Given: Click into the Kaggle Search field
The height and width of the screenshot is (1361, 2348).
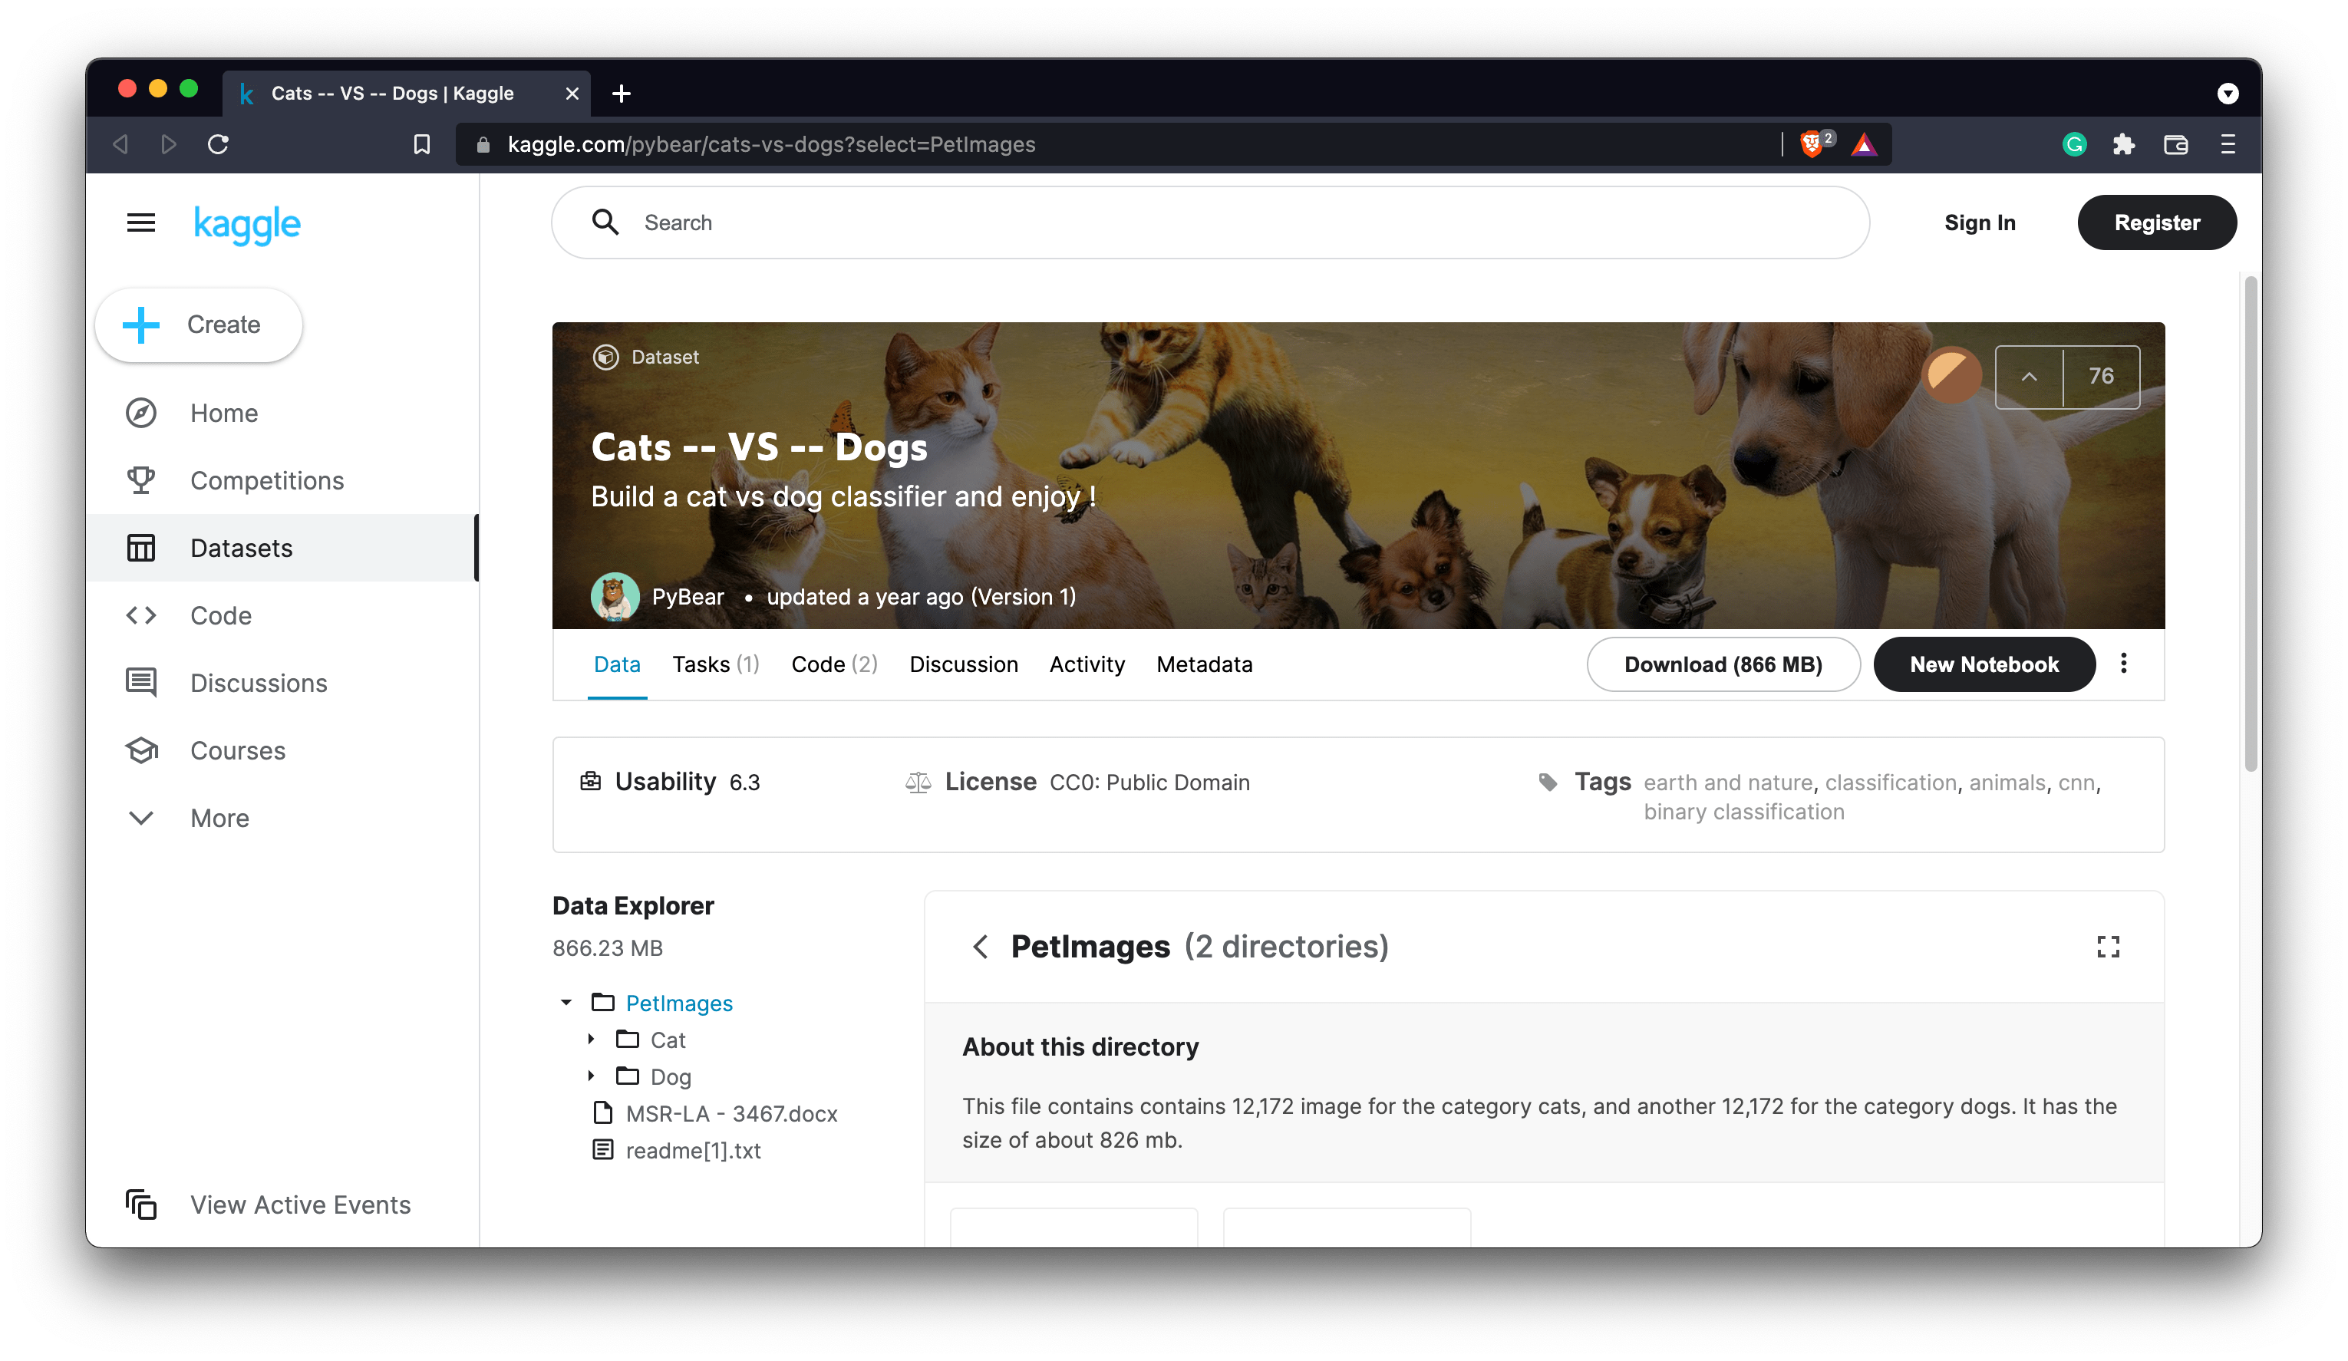Looking at the screenshot, I should pos(1212,222).
